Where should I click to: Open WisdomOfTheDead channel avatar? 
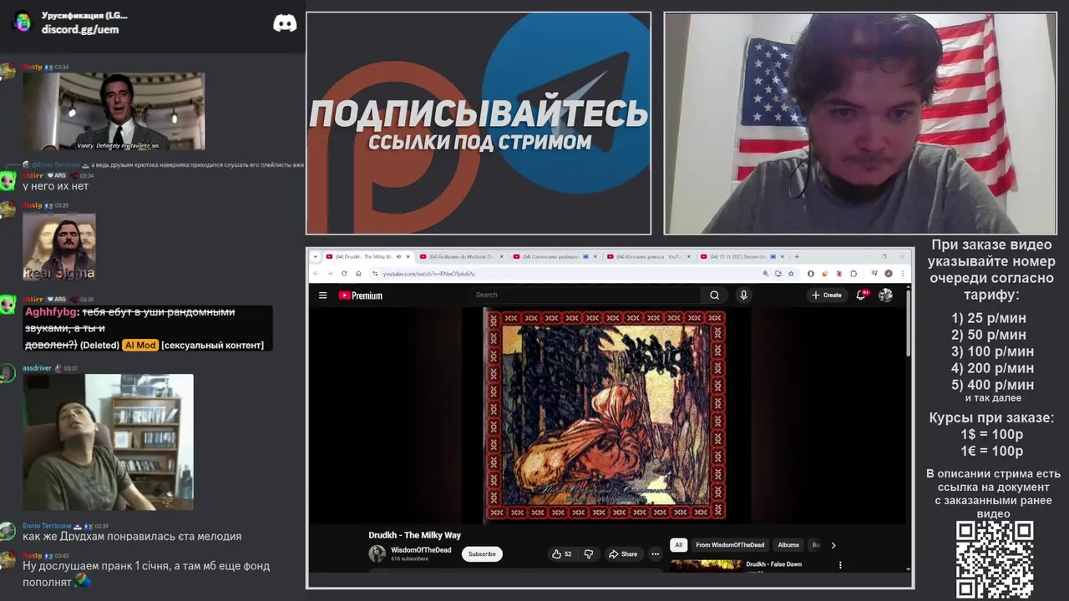tap(377, 553)
